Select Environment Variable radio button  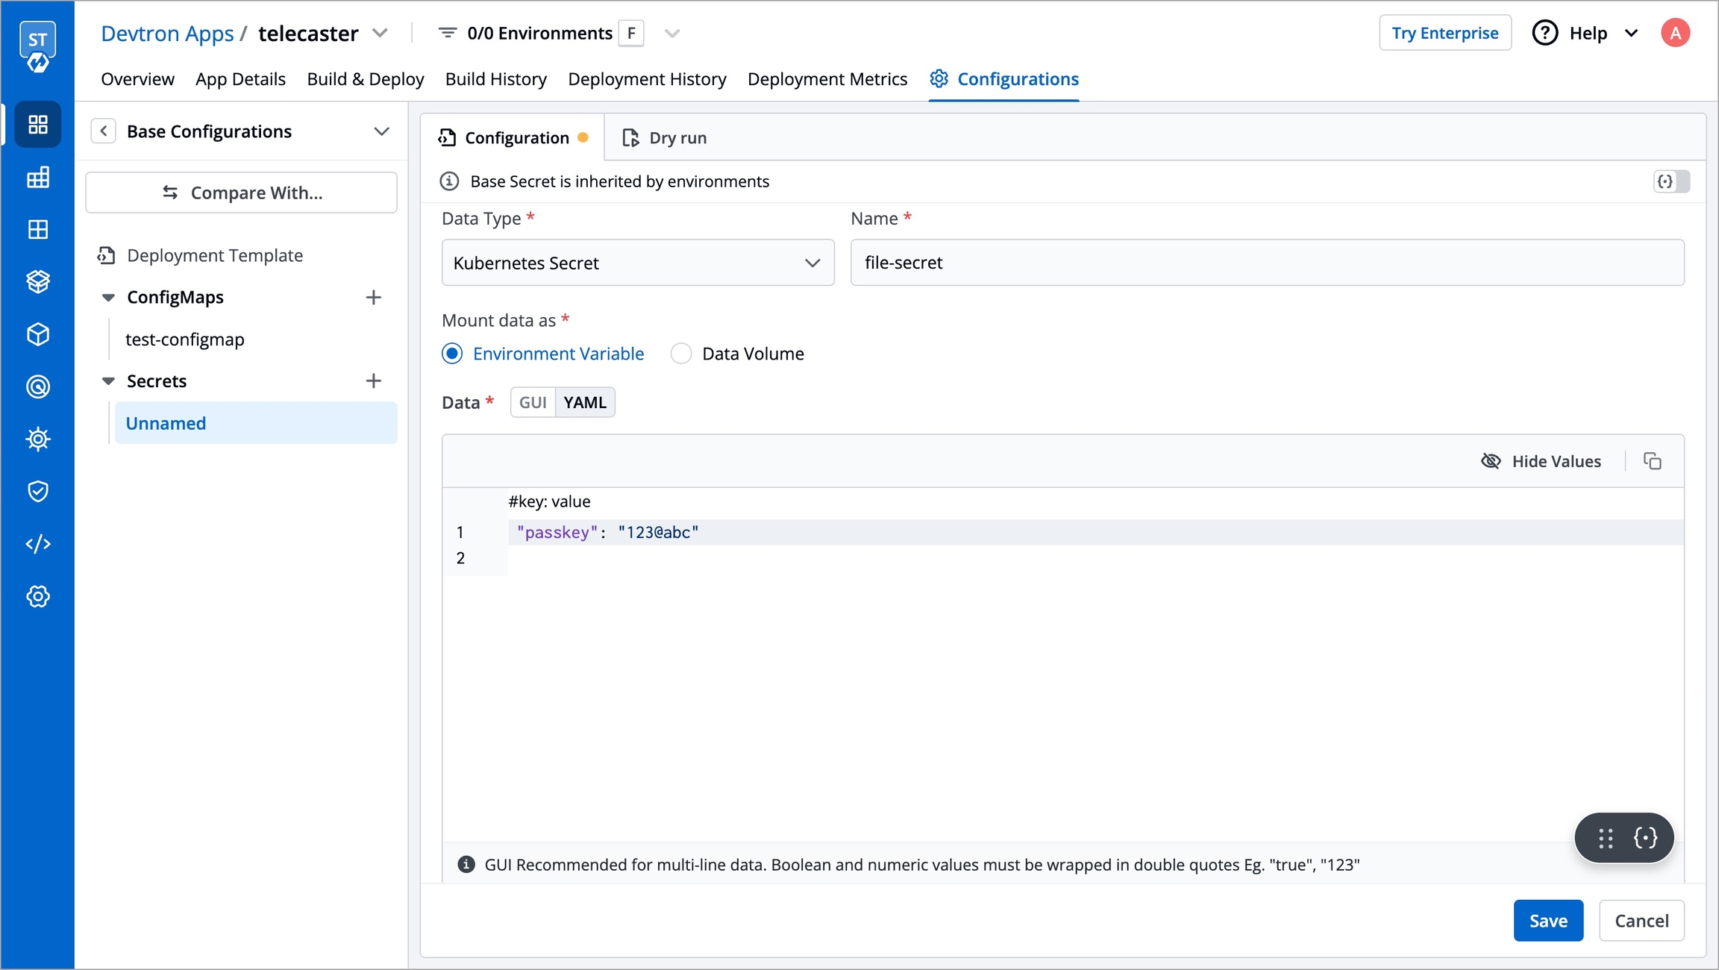[452, 353]
